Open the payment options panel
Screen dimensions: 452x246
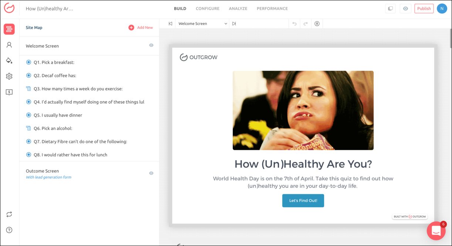pos(9,92)
